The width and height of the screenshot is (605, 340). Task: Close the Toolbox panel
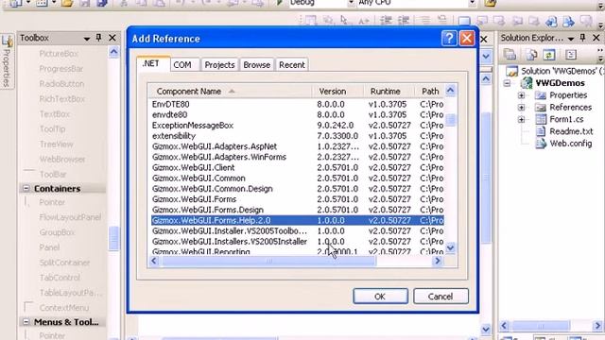[x=112, y=38]
